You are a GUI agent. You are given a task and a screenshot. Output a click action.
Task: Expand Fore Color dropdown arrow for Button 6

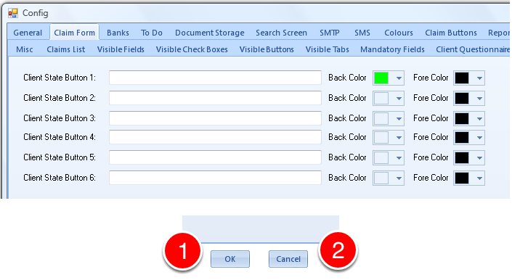[x=479, y=178]
